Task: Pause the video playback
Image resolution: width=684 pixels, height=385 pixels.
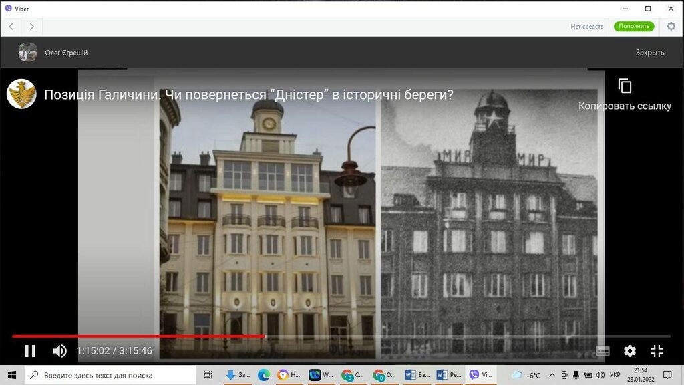Action: click(x=30, y=351)
